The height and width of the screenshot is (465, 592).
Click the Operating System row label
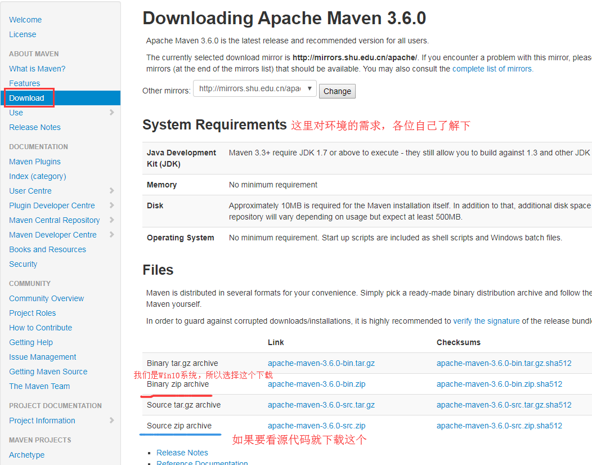pyautogui.click(x=180, y=238)
